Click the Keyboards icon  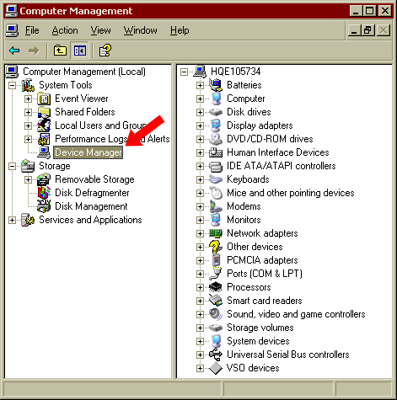pos(216,179)
